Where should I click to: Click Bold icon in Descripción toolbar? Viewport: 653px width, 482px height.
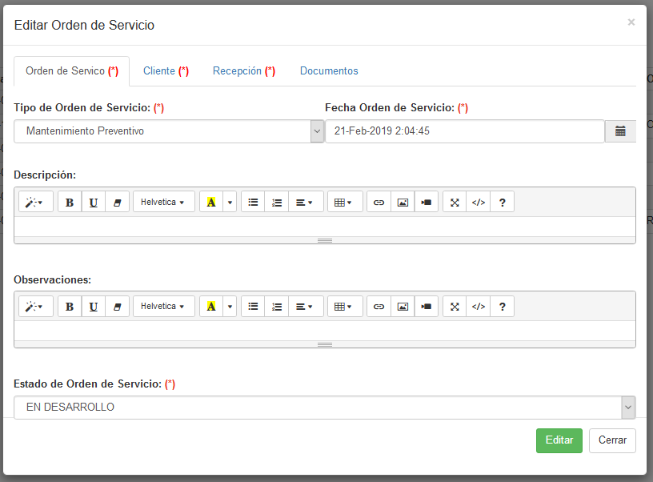point(70,203)
